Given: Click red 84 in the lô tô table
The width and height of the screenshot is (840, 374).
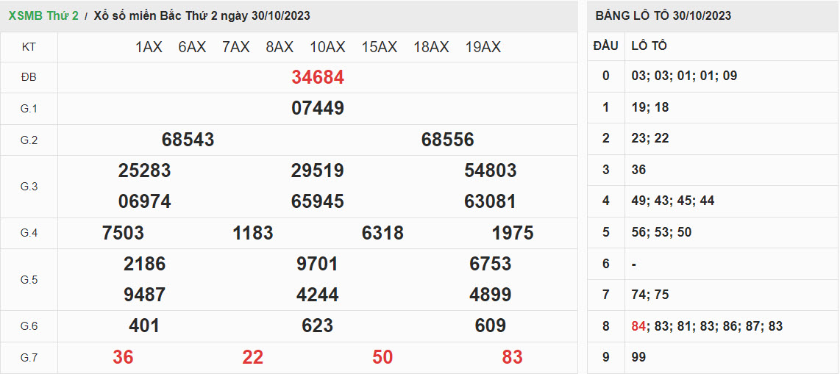Looking at the screenshot, I should tap(638, 326).
